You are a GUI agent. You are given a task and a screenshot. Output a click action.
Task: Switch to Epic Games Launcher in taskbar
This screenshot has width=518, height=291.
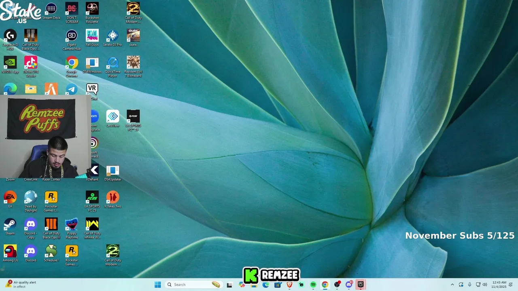(x=361, y=285)
